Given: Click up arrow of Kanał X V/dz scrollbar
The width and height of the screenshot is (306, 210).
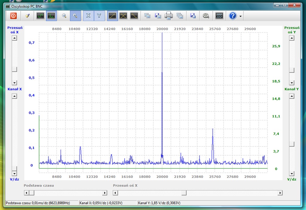Looking at the screenshot, I should pyautogui.click(x=14, y=96).
